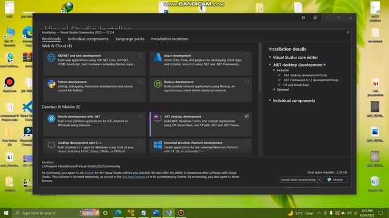389x218 pixels.
Task: Enable Desktop development with C++ checkbox
Action: [x=140, y=143]
